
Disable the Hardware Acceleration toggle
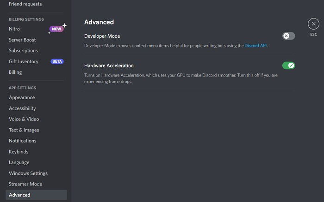tap(288, 65)
